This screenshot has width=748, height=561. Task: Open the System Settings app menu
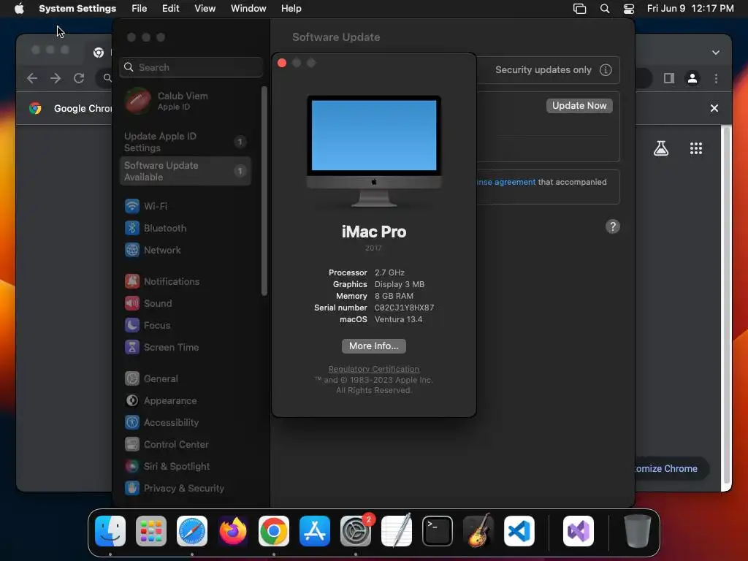coord(77,9)
